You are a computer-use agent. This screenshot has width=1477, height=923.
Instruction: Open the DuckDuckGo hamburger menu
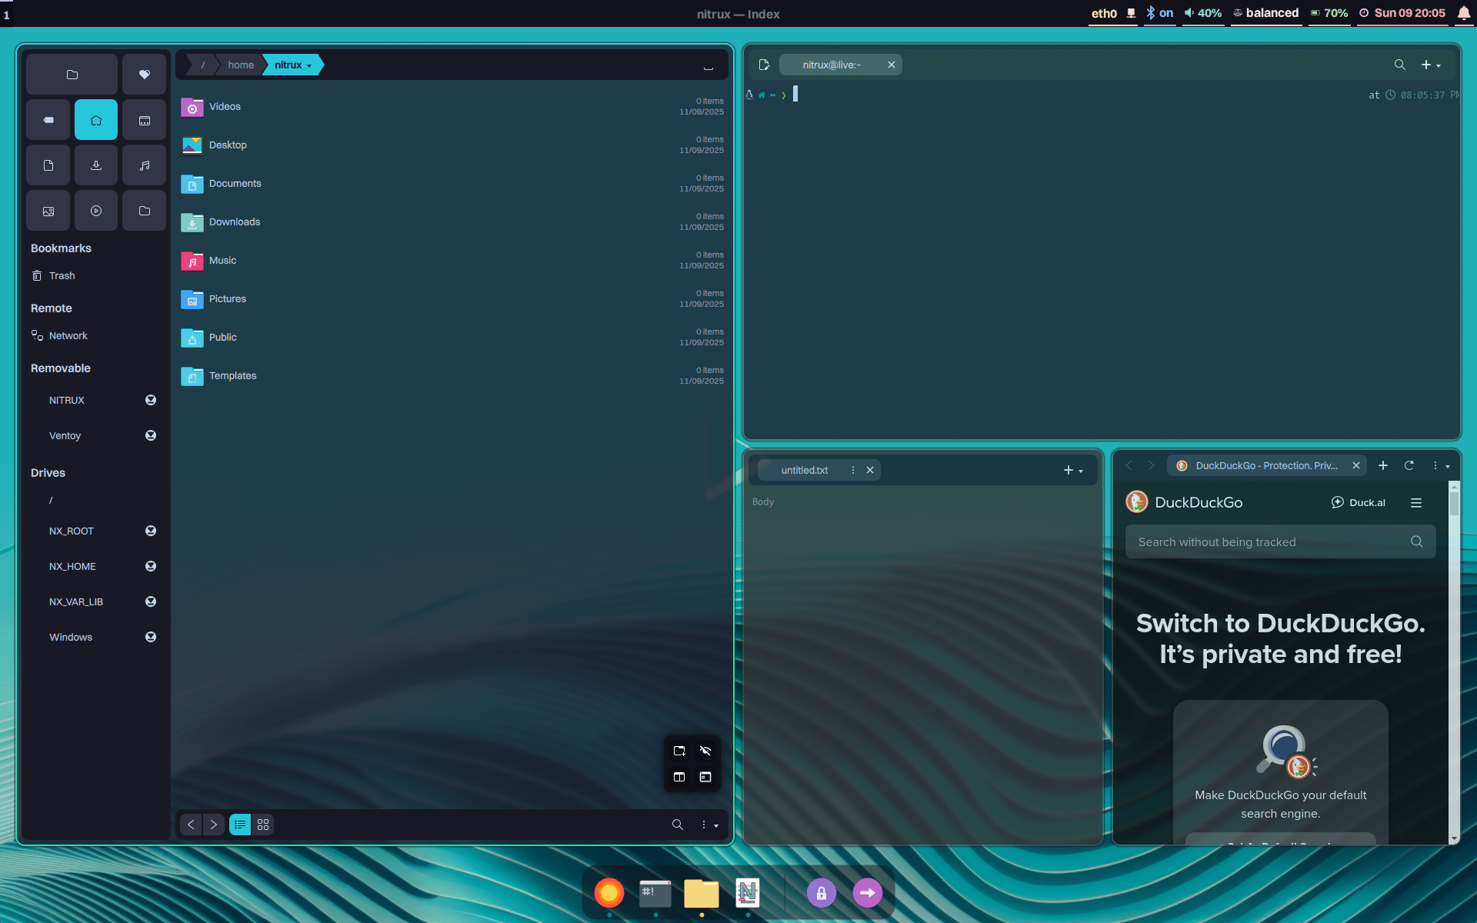click(x=1418, y=502)
